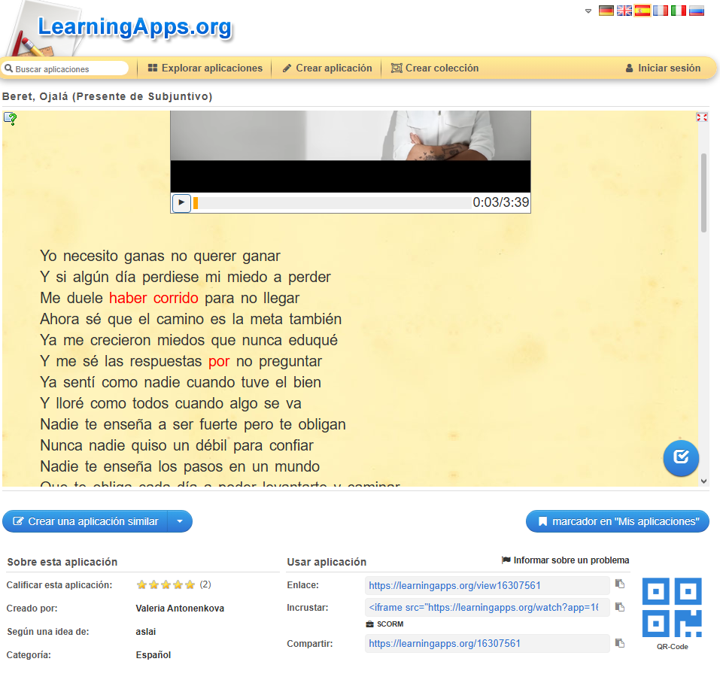Switch language with the UK flag
The height and width of the screenshot is (689, 720).
(x=624, y=11)
